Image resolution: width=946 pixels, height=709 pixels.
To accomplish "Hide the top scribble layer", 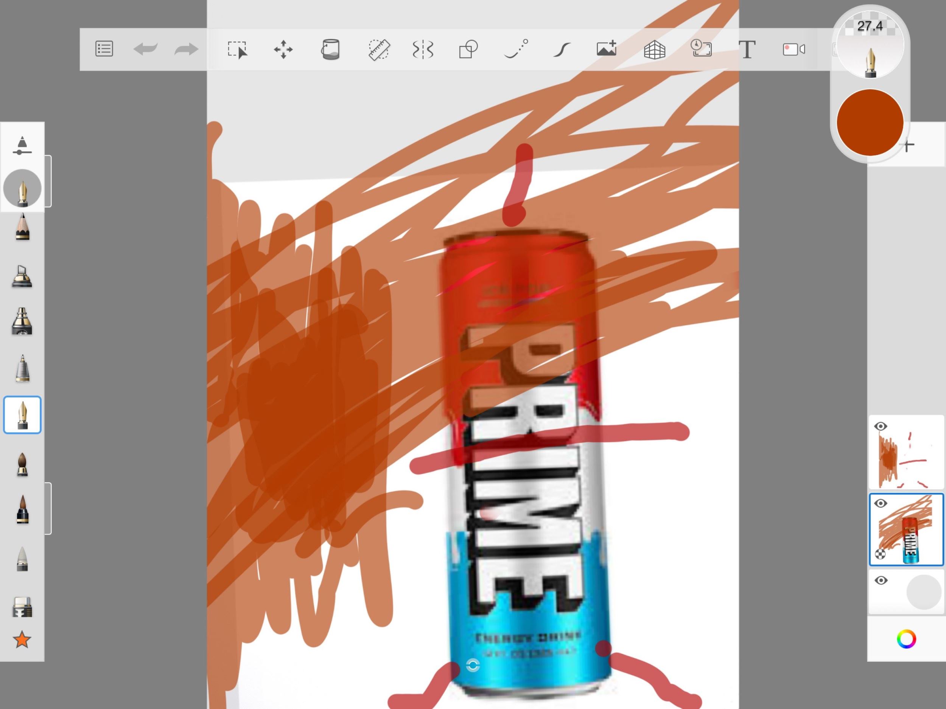I will tap(881, 426).
